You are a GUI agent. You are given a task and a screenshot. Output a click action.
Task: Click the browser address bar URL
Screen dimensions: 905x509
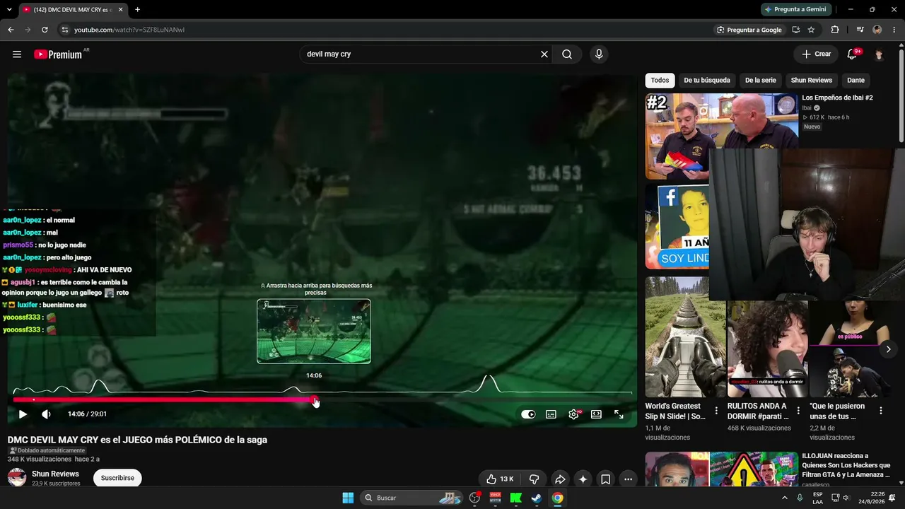(x=129, y=30)
